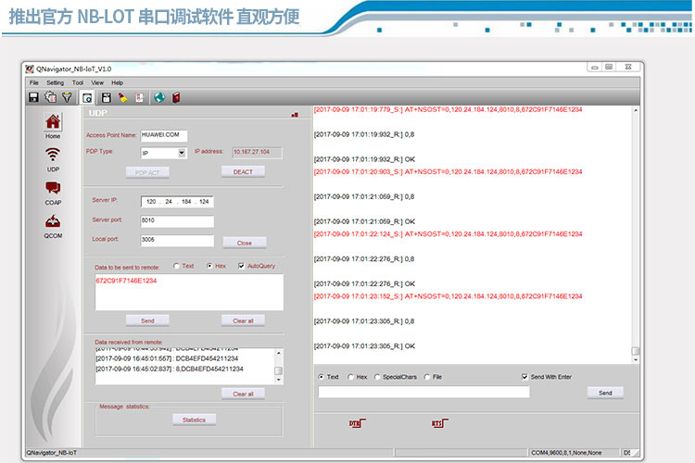Open the File menu
Viewport: 695px width, 463px height.
pos(34,82)
